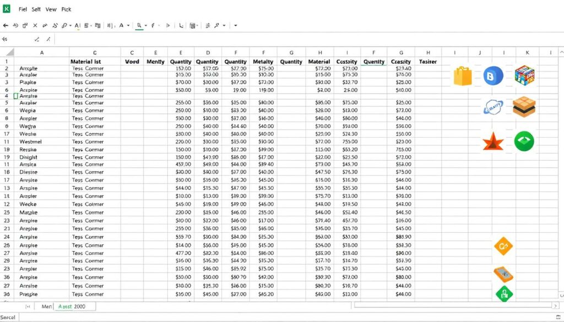Open dropdown next to green-underlined search icon
Viewport: 564px width, 322px height.
tap(145, 25)
